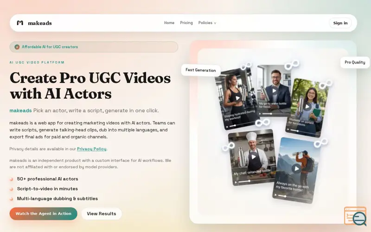The width and height of the screenshot is (371, 232).
Task: Click the 'AI UGC VIDEO PLATFORM' label
Action: tap(37, 63)
